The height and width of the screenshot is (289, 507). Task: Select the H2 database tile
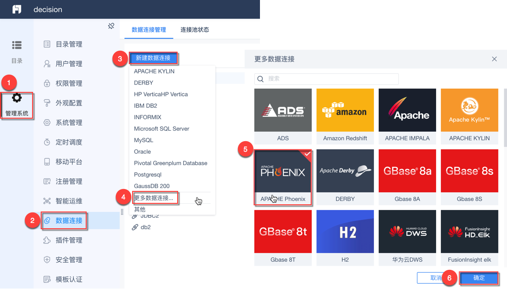click(345, 238)
